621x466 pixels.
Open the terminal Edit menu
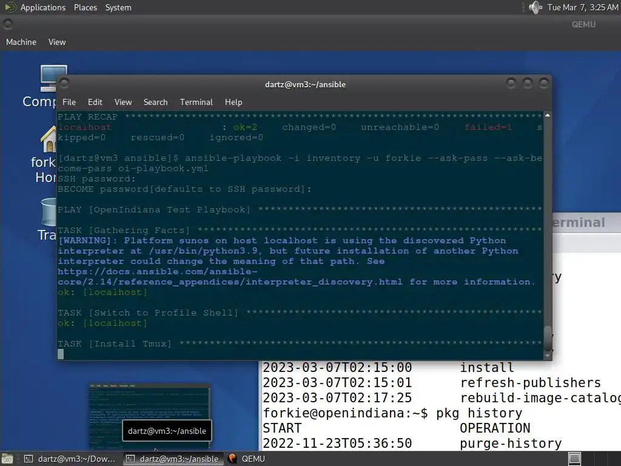(95, 102)
